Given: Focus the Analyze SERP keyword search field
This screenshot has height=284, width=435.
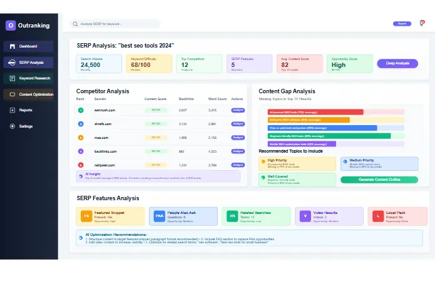Looking at the screenshot, I should pos(115,24).
